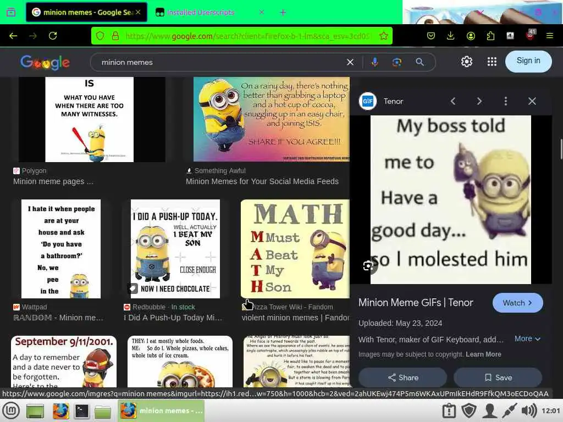Click the padlock site security icon
Image resolution: width=563 pixels, height=422 pixels.
pos(115,36)
